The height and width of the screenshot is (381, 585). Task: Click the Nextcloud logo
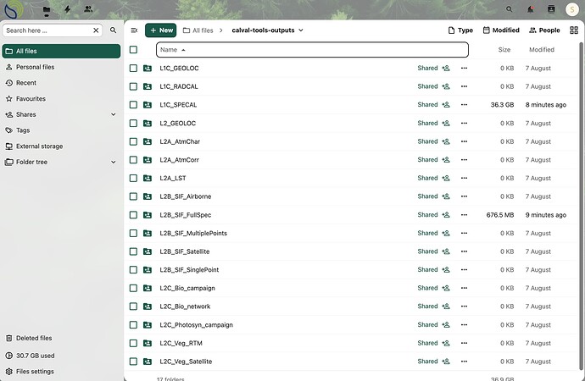[13, 9]
